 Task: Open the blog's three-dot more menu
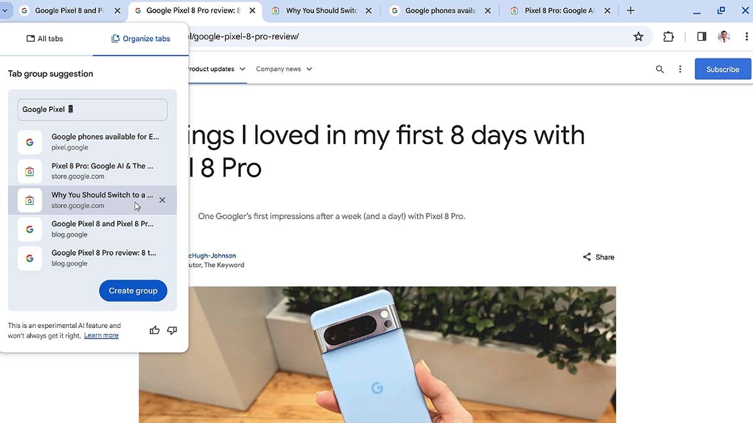tap(680, 70)
